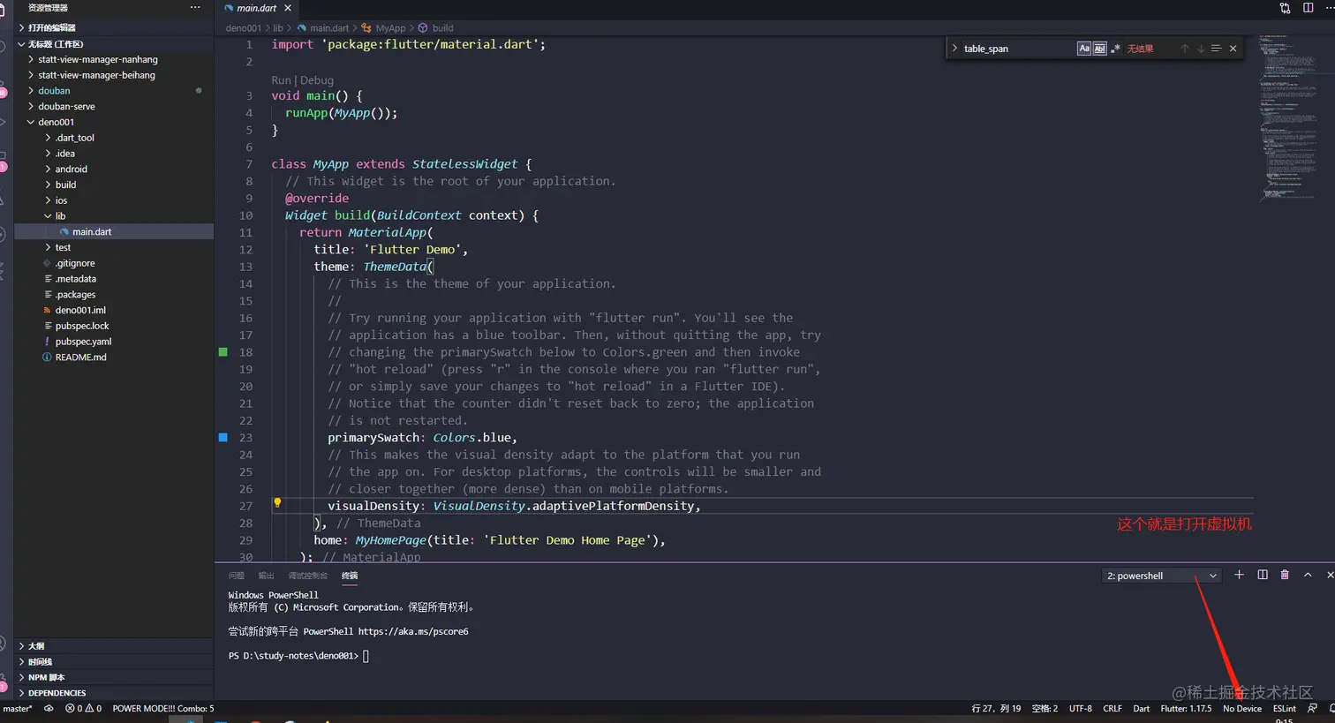Kill the terminal with trash icon
The height and width of the screenshot is (723, 1335).
pyautogui.click(x=1285, y=575)
